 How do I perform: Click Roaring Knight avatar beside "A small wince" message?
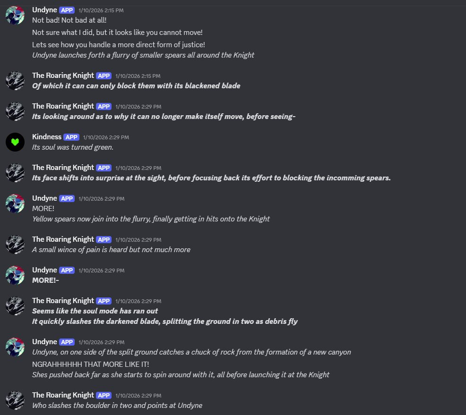tap(15, 245)
